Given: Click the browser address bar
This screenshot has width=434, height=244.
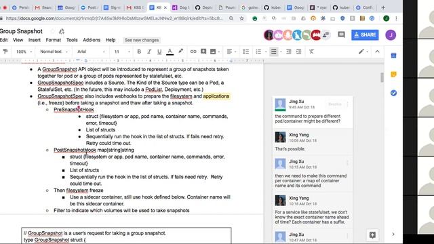Looking at the screenshot, I should coord(114,18).
